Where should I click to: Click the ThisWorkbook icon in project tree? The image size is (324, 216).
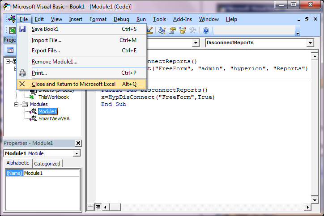pos(33,97)
